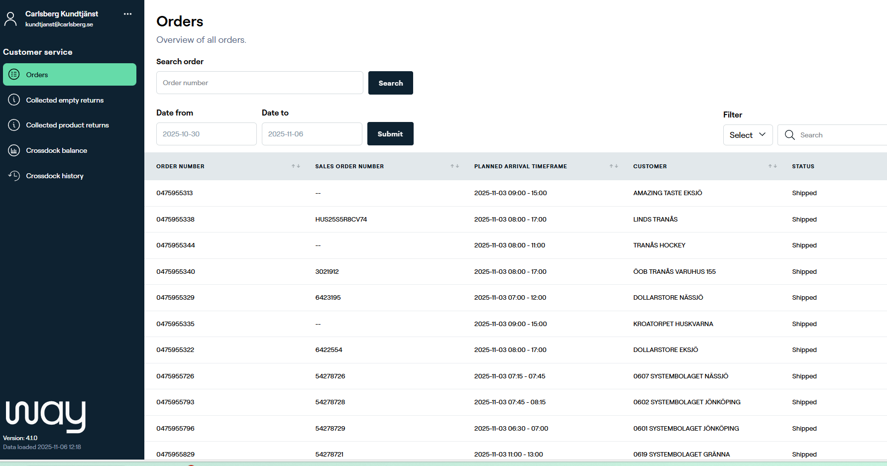Image resolution: width=887 pixels, height=466 pixels.
Task: Click the user profile avatar icon
Action: [10, 19]
